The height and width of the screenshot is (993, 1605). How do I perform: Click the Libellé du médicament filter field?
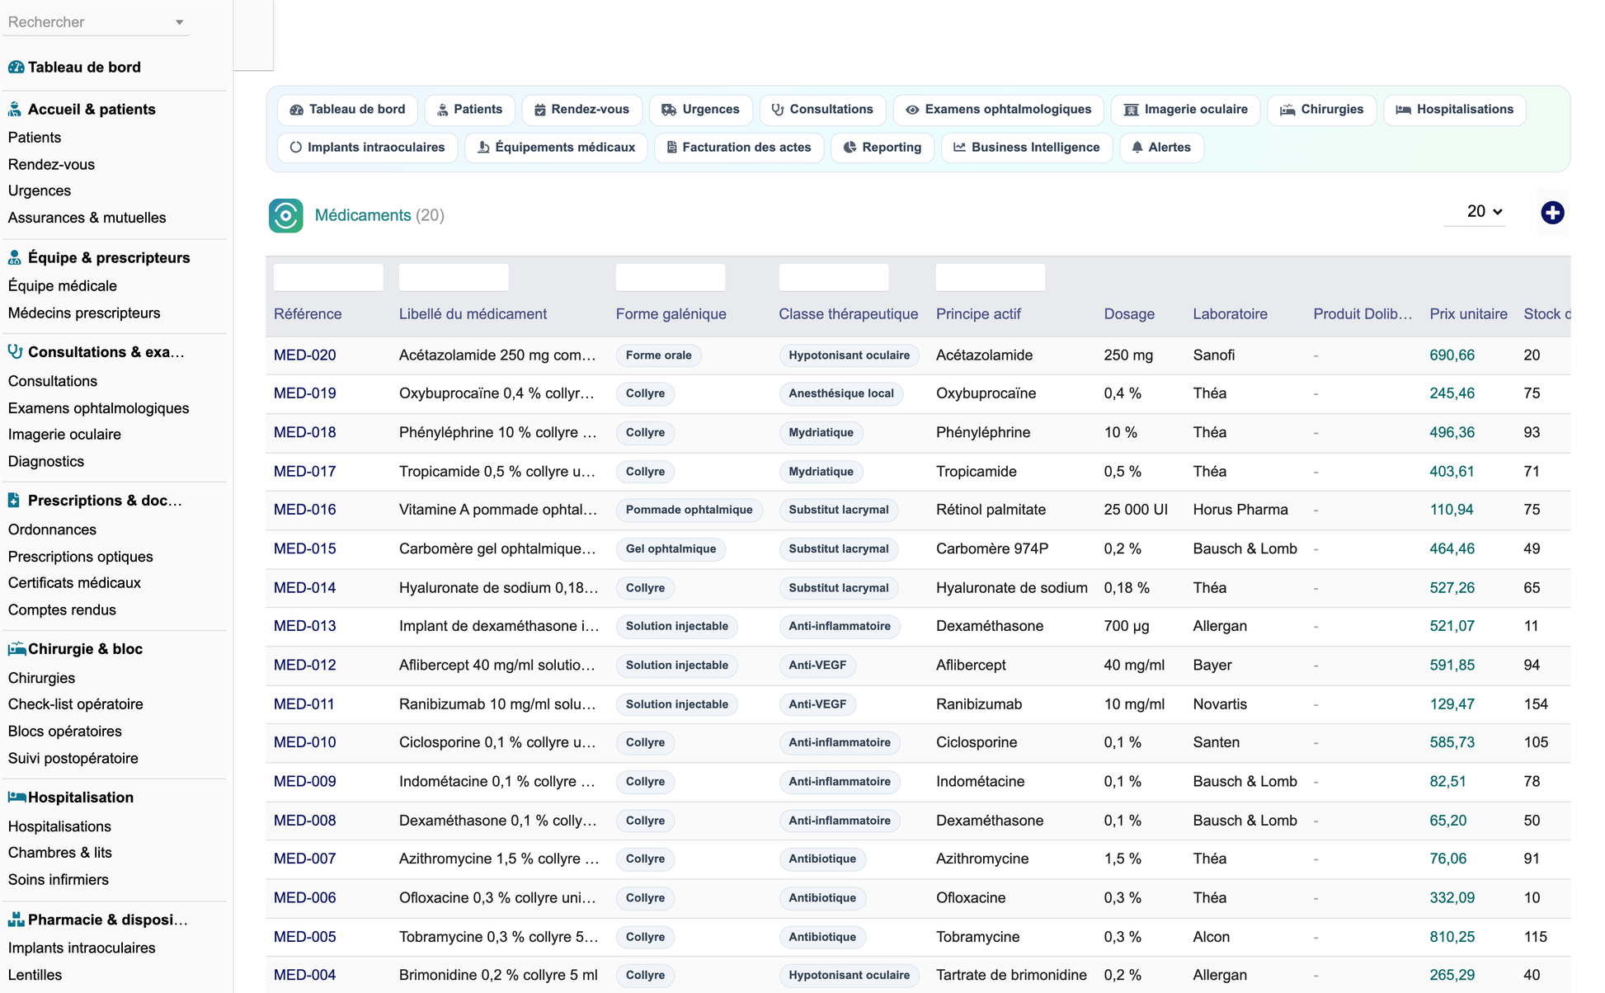(x=454, y=277)
